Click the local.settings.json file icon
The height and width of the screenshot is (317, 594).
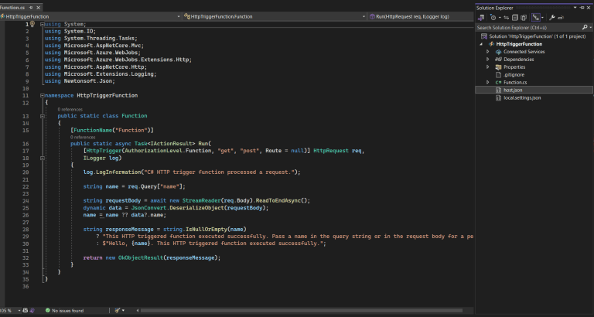499,97
